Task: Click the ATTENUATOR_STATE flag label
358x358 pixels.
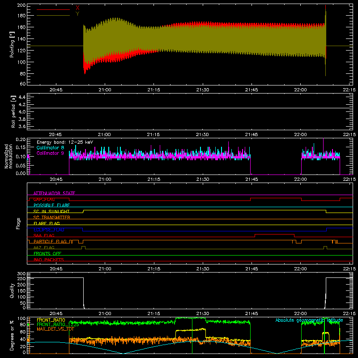Action: click(x=54, y=193)
